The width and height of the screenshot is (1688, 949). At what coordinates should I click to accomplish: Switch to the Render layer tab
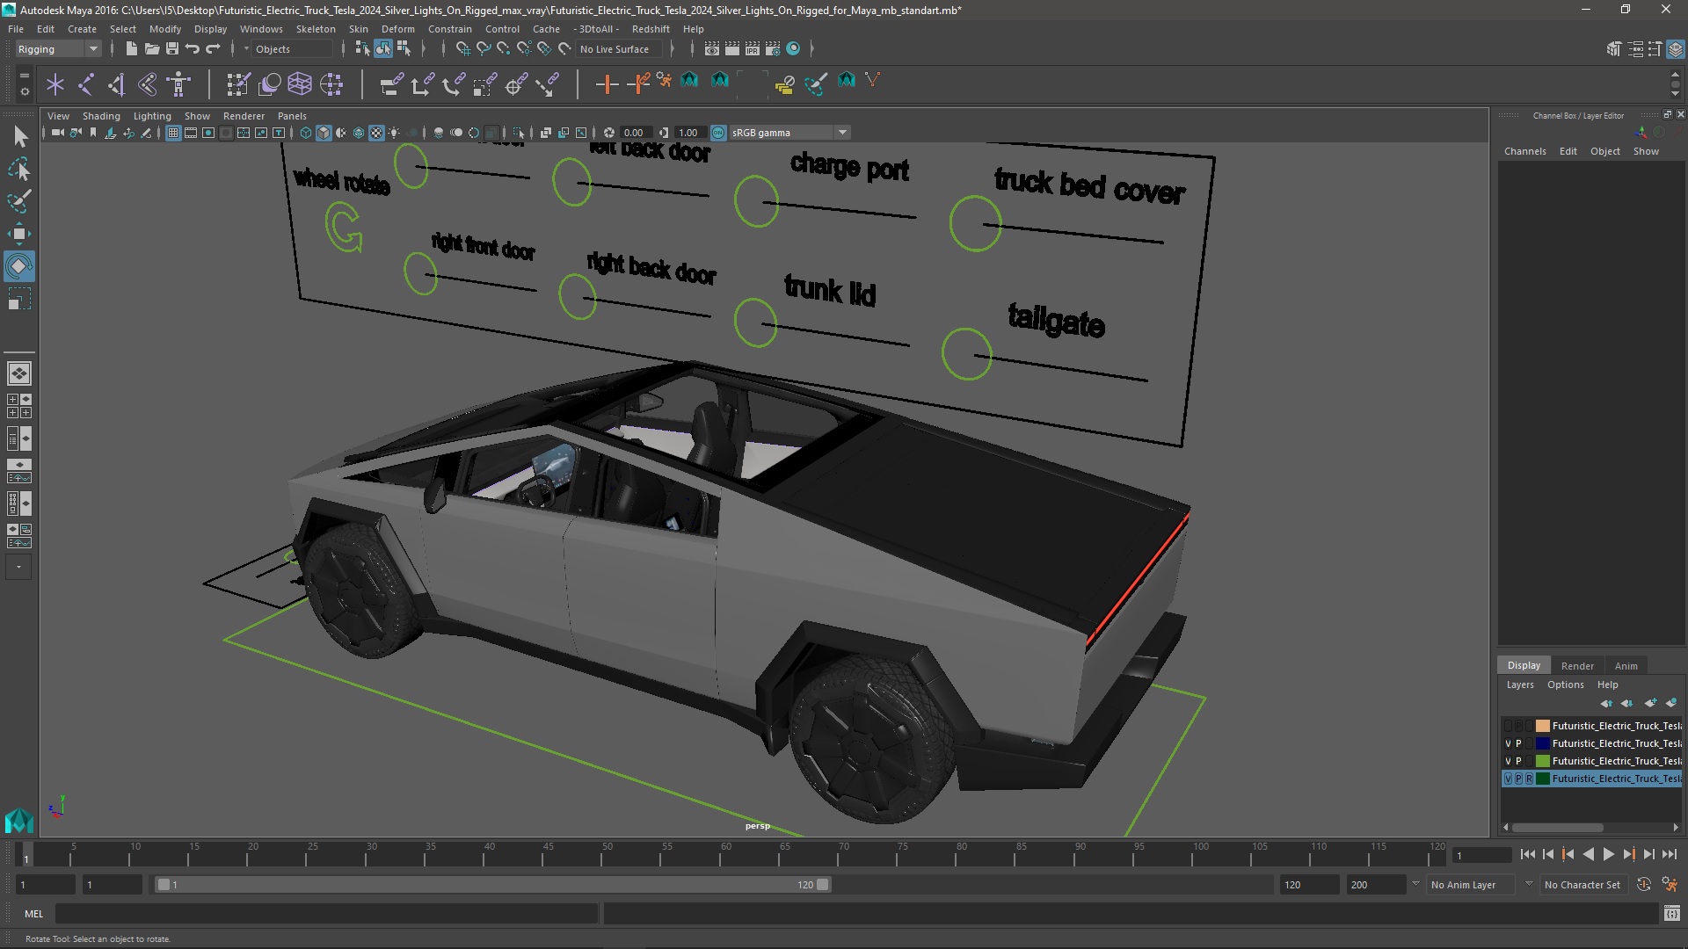(x=1577, y=666)
